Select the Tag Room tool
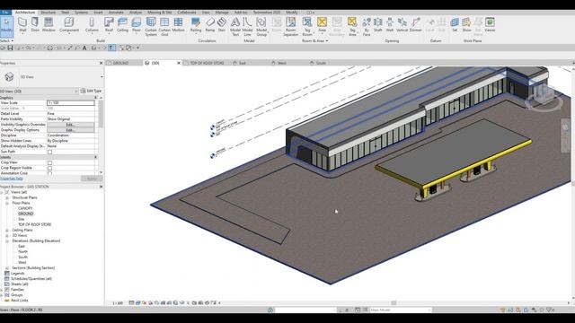The image size is (575, 323). [307, 26]
